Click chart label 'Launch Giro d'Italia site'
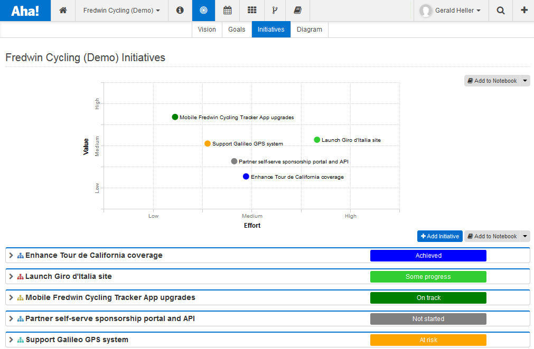 [351, 140]
